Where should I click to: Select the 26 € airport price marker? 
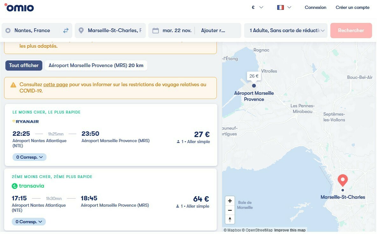coord(254,76)
